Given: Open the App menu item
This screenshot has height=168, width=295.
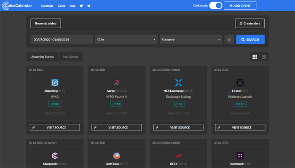Looking at the screenshot, I should (72, 6).
